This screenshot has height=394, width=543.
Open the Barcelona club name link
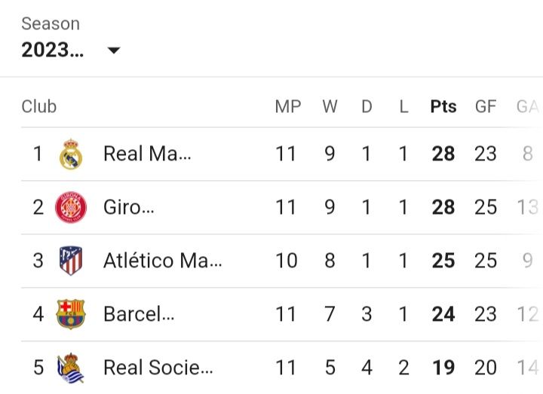point(139,314)
